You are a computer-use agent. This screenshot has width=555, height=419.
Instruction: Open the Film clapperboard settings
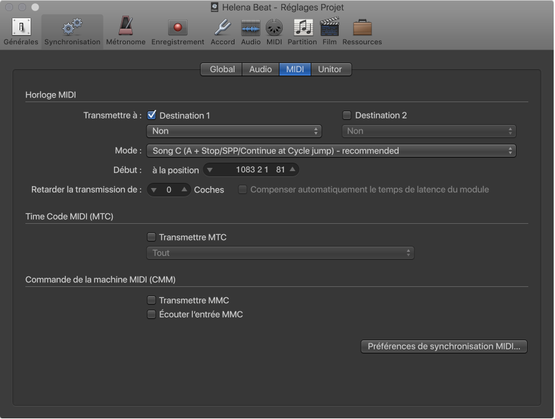click(x=330, y=31)
